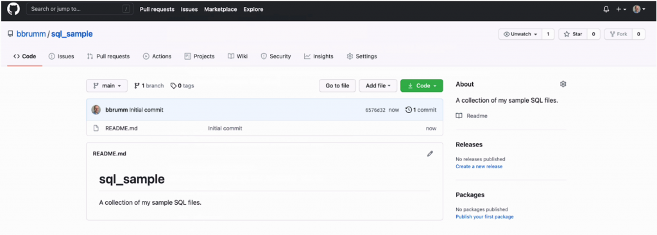Fork the repository
The width and height of the screenshot is (657, 235).
click(x=619, y=35)
